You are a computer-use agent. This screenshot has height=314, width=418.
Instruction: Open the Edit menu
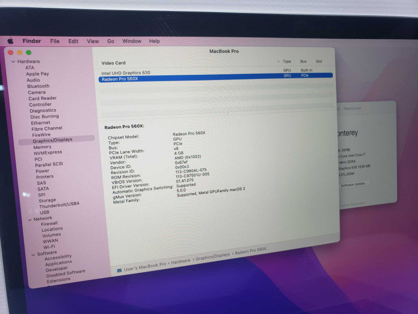pos(73,41)
